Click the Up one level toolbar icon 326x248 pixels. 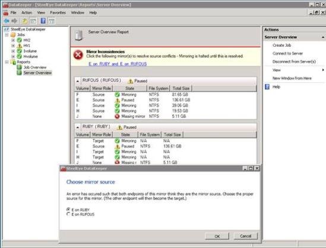pyautogui.click(x=25, y=21)
